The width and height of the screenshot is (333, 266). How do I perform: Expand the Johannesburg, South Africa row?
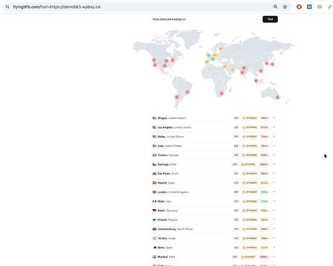[x=274, y=229]
